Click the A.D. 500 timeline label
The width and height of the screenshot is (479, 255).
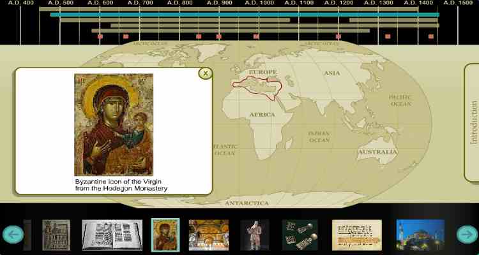pos(61,3)
